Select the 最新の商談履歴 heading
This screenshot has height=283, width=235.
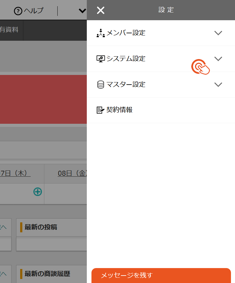[47, 274]
